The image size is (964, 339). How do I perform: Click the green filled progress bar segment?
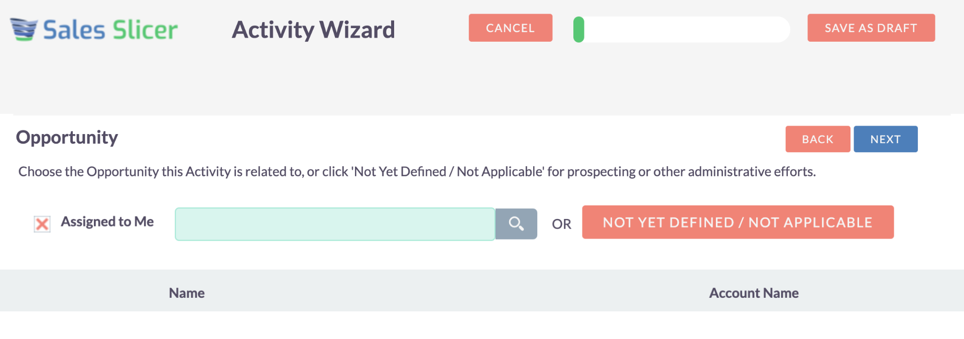click(579, 29)
